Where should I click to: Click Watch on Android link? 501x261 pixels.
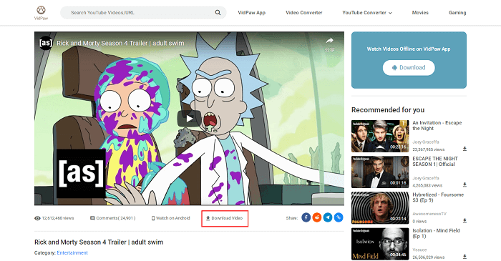170,218
